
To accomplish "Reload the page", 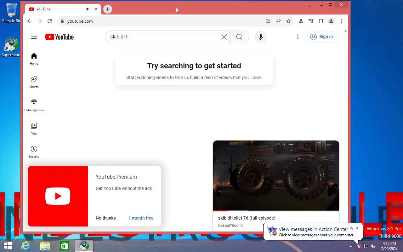I will click(50, 21).
